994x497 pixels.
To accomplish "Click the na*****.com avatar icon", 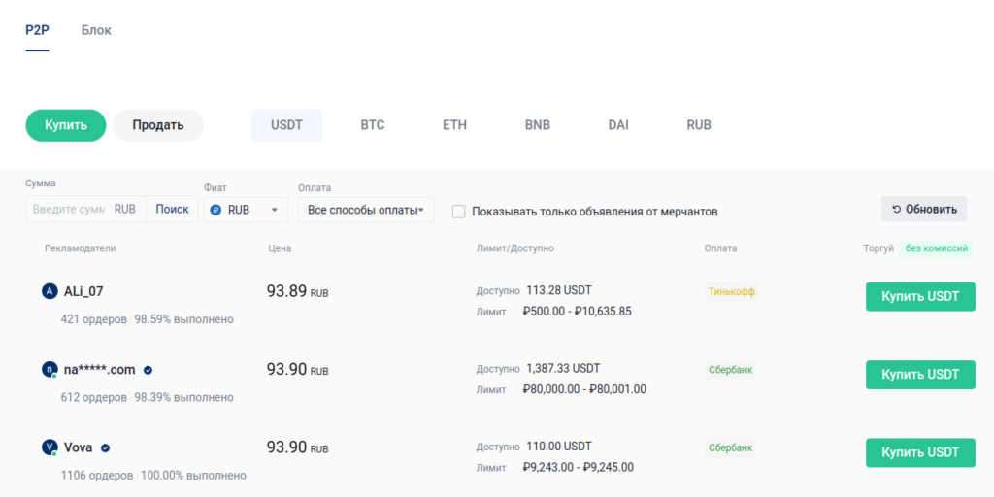I will click(x=50, y=370).
